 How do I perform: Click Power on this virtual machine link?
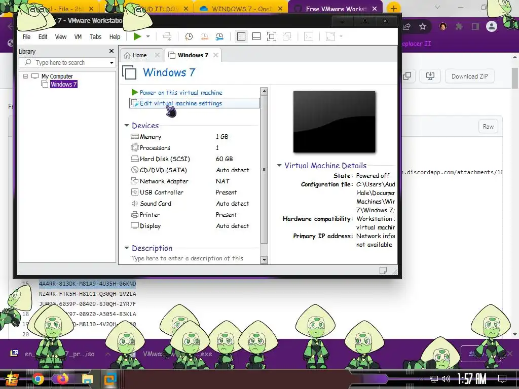(x=181, y=93)
